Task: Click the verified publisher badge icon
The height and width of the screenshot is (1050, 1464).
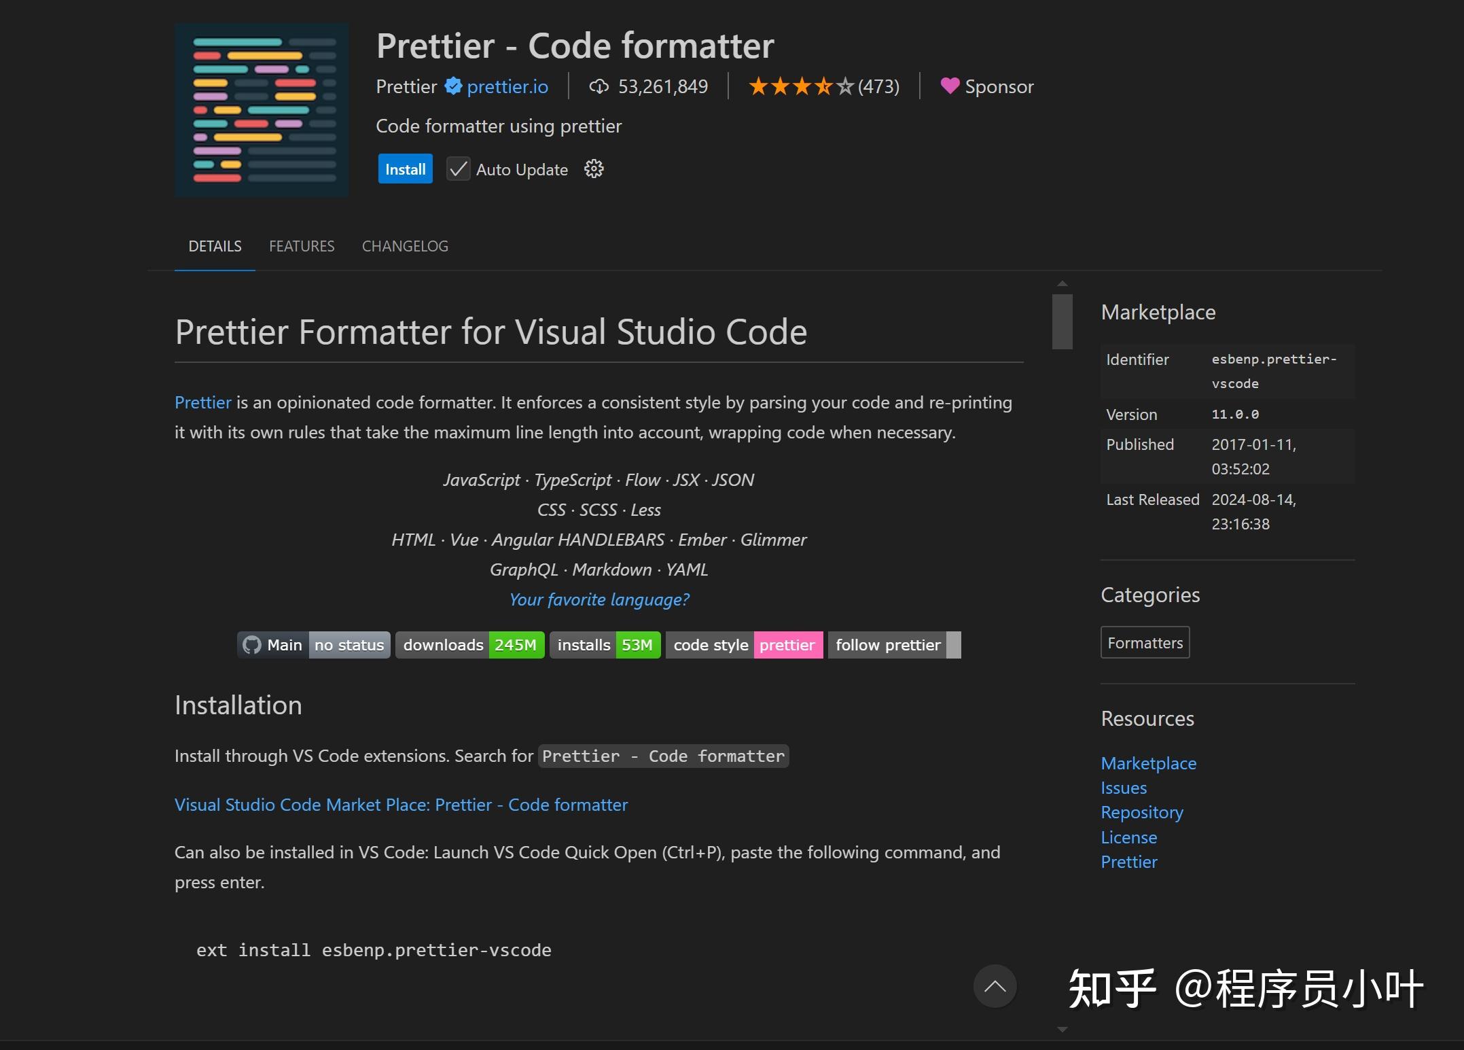Action: (x=453, y=86)
